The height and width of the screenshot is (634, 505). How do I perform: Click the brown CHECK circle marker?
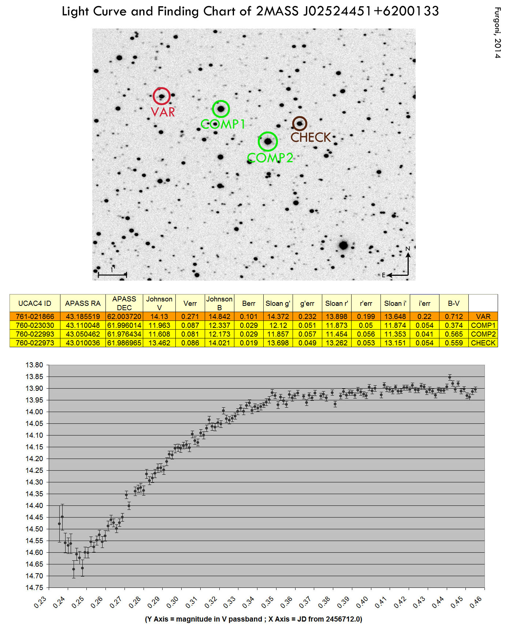coord(300,124)
